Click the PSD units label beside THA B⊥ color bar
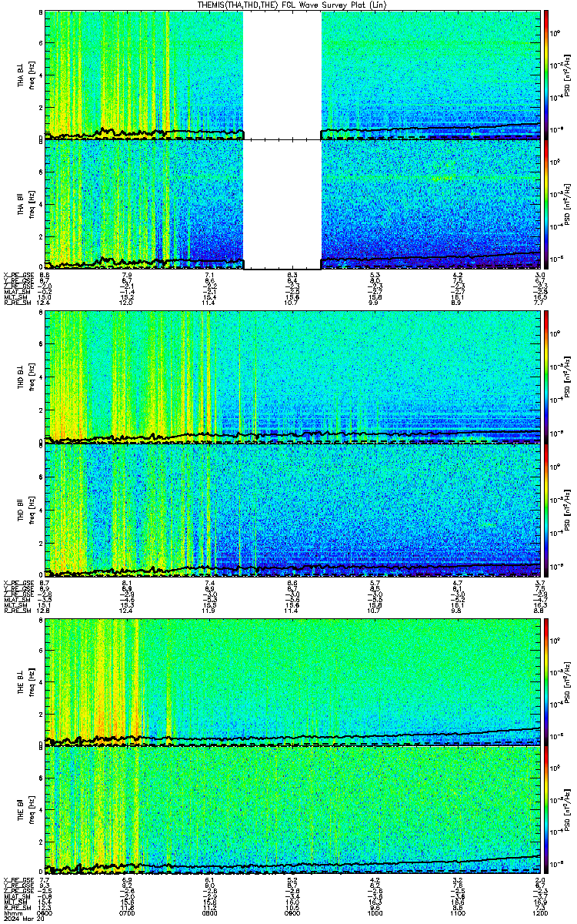Viewport: 577px width, 924px height. [568, 74]
